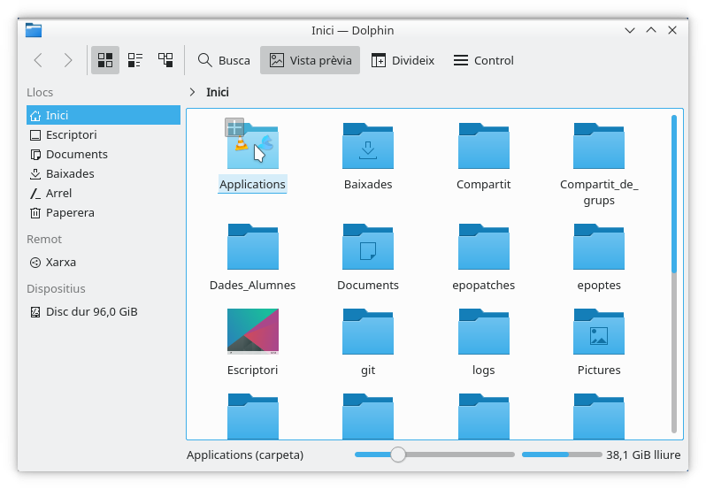The height and width of the screenshot is (489, 706).
Task: Open the Busca search tool
Action: [x=224, y=60]
